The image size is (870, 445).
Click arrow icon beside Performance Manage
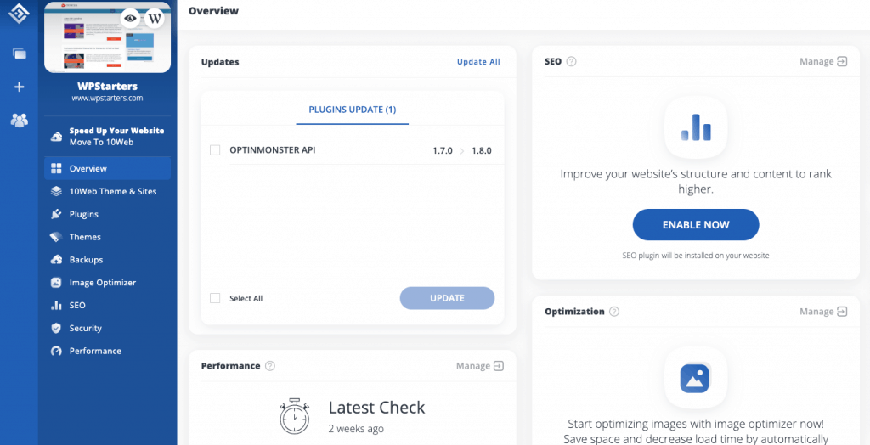(499, 366)
